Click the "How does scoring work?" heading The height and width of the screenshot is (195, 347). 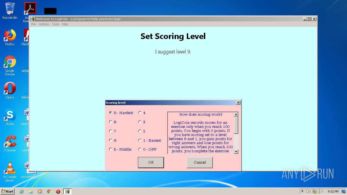(201, 115)
